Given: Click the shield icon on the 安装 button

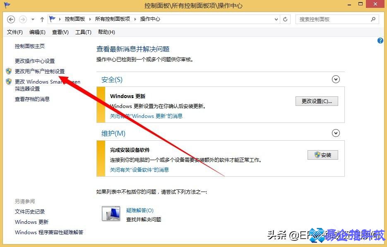Looking at the screenshot, I should (317, 155).
